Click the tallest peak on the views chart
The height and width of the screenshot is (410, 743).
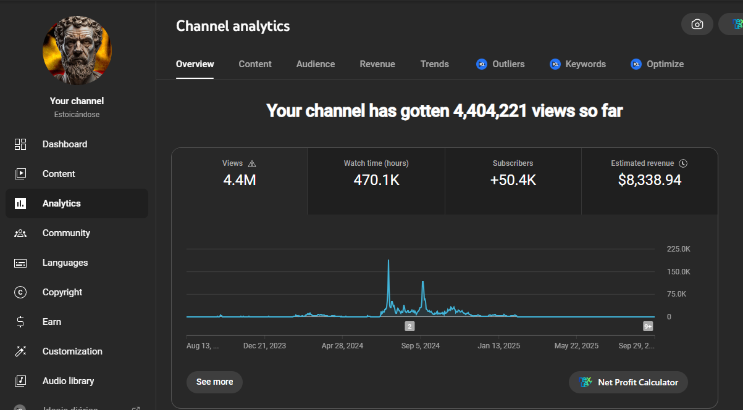(x=388, y=261)
